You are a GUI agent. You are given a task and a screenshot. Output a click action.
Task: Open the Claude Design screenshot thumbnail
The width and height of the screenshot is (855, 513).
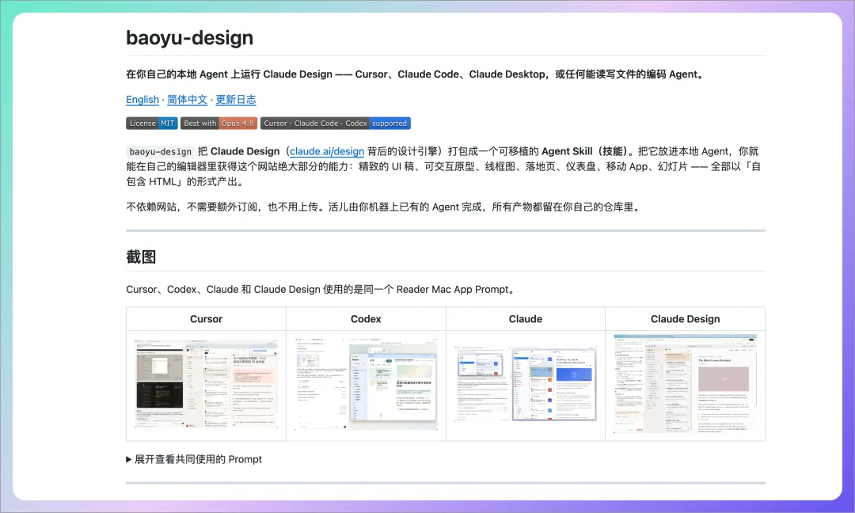[686, 384]
